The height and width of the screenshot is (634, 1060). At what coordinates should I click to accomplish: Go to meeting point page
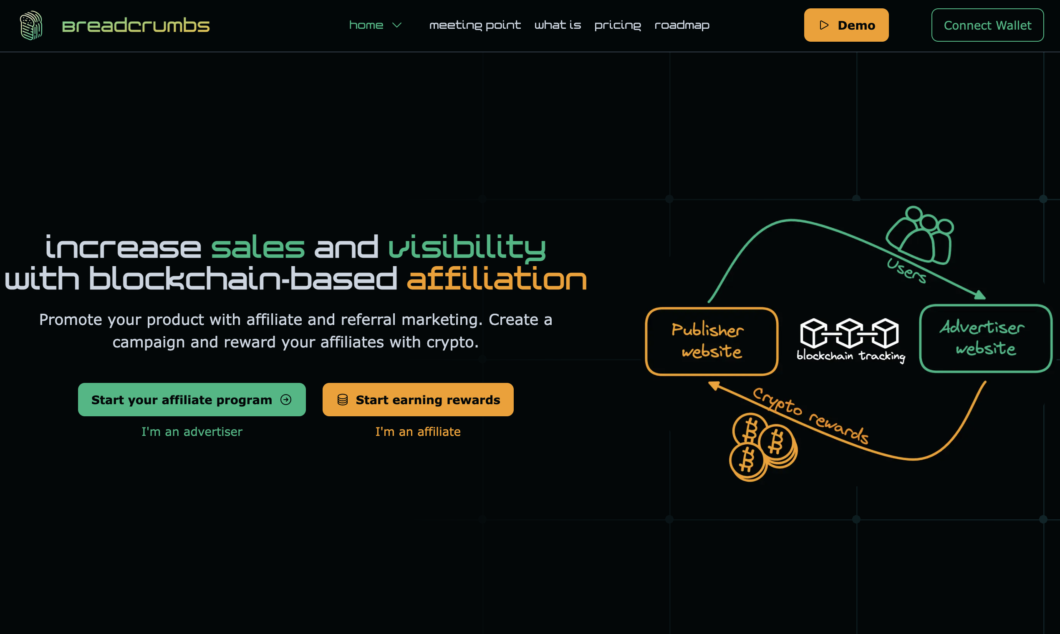[x=475, y=25]
